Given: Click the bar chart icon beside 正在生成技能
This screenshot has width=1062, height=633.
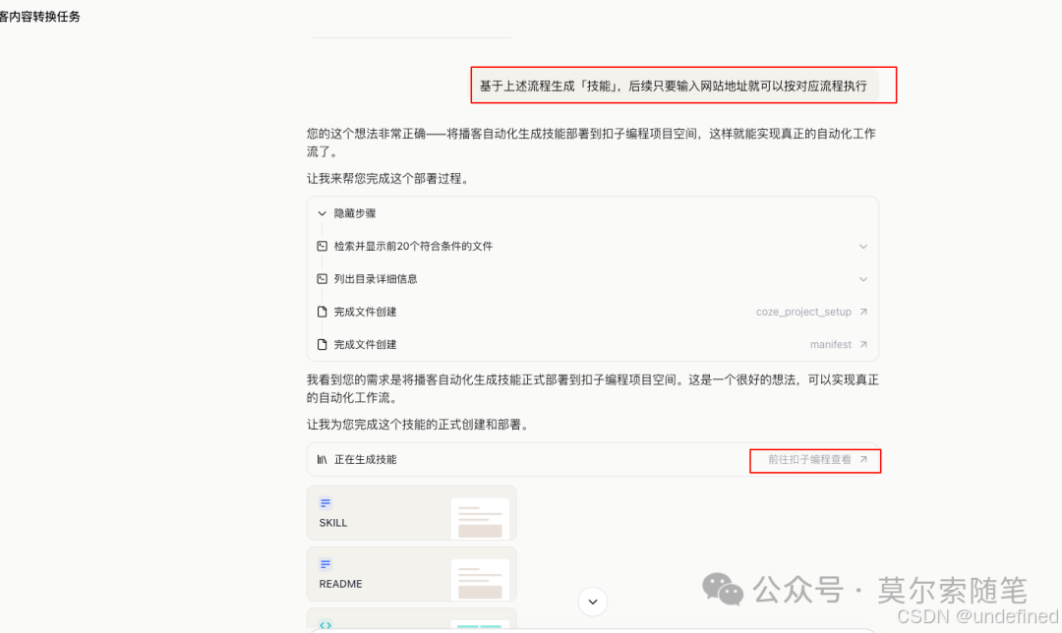Looking at the screenshot, I should (320, 459).
